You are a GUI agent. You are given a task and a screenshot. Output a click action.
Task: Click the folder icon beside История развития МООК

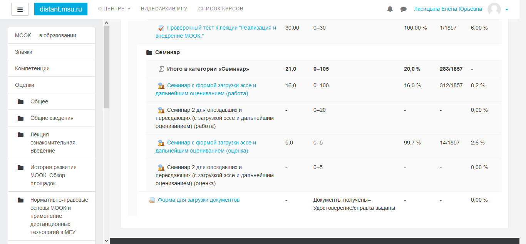click(x=21, y=167)
